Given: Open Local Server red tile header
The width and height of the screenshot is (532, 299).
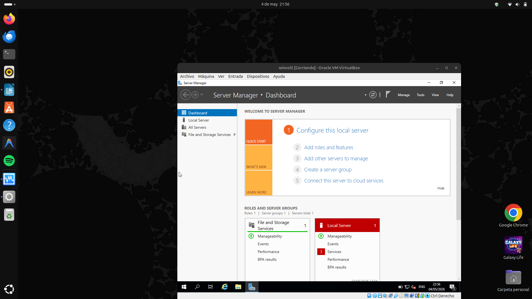Looking at the screenshot, I should (x=347, y=225).
